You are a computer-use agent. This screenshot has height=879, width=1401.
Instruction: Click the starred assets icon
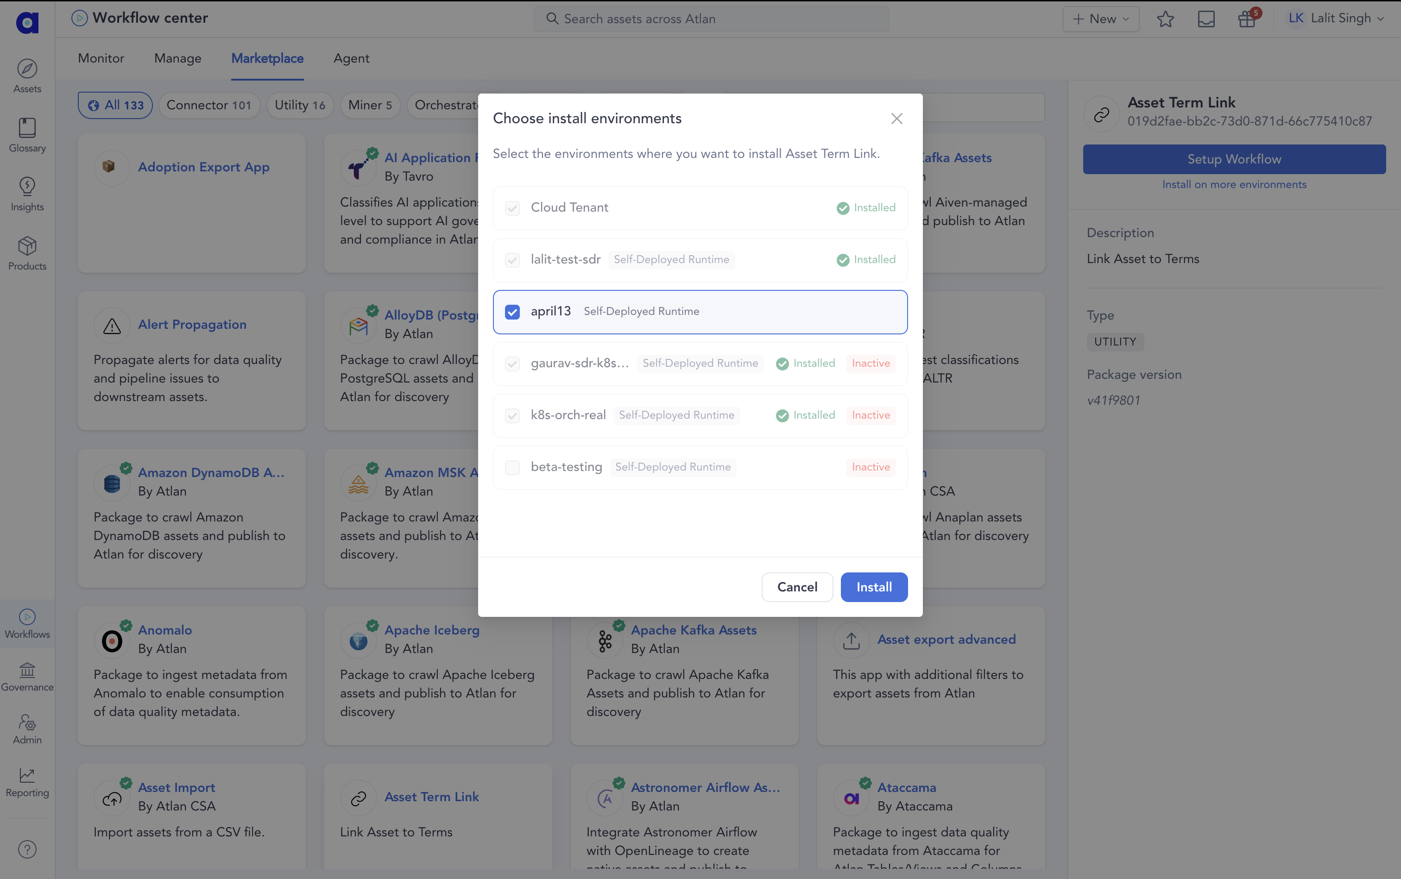click(x=1165, y=19)
